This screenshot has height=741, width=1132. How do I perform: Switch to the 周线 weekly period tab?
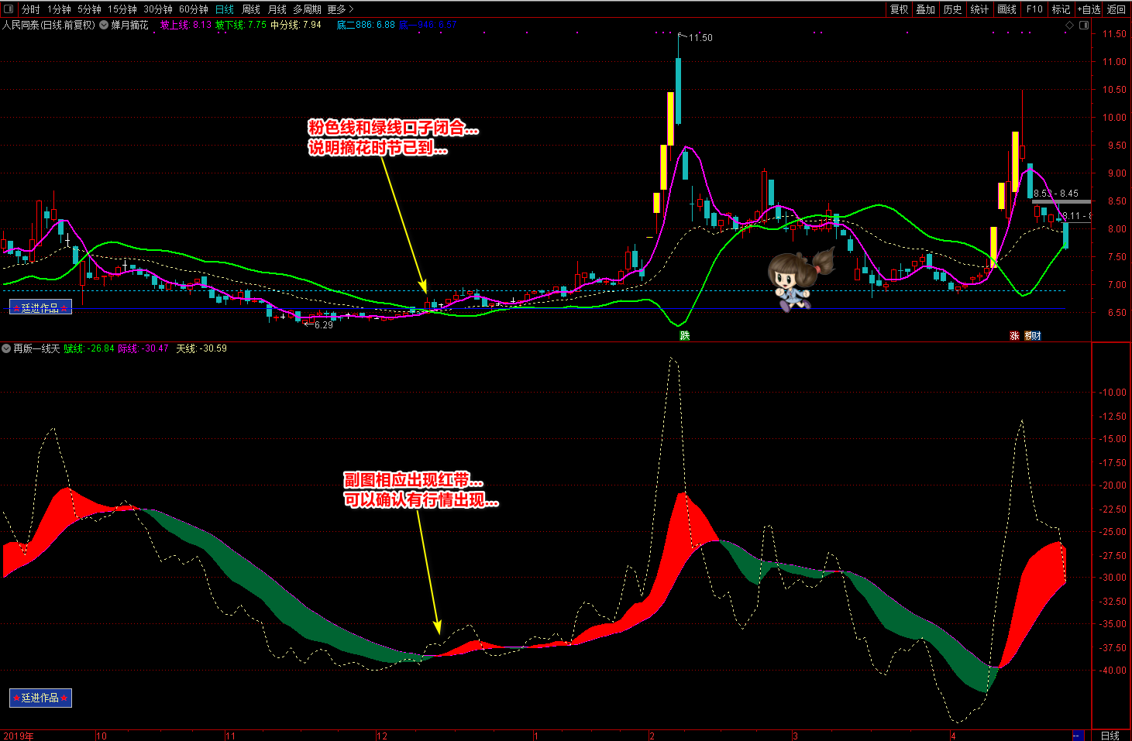(x=251, y=9)
